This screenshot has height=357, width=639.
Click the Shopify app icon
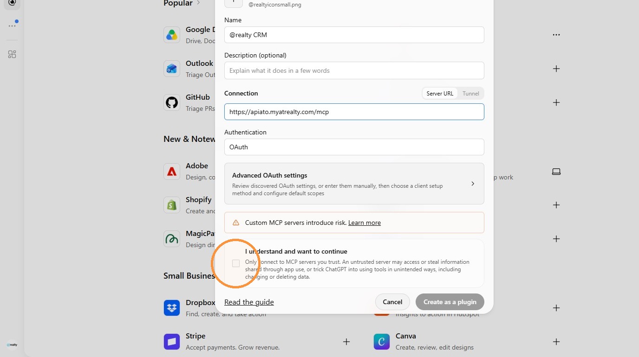(172, 205)
